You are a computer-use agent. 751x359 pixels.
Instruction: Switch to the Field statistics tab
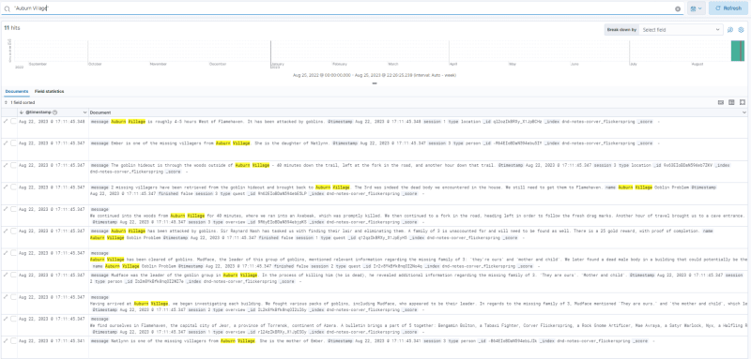[x=50, y=91]
